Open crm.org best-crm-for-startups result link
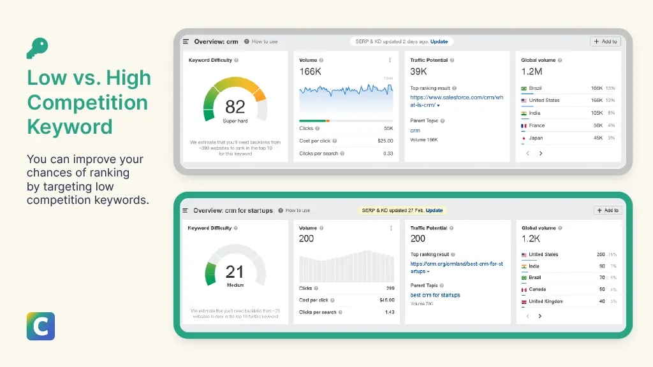This screenshot has height=367, width=653. pos(457,267)
